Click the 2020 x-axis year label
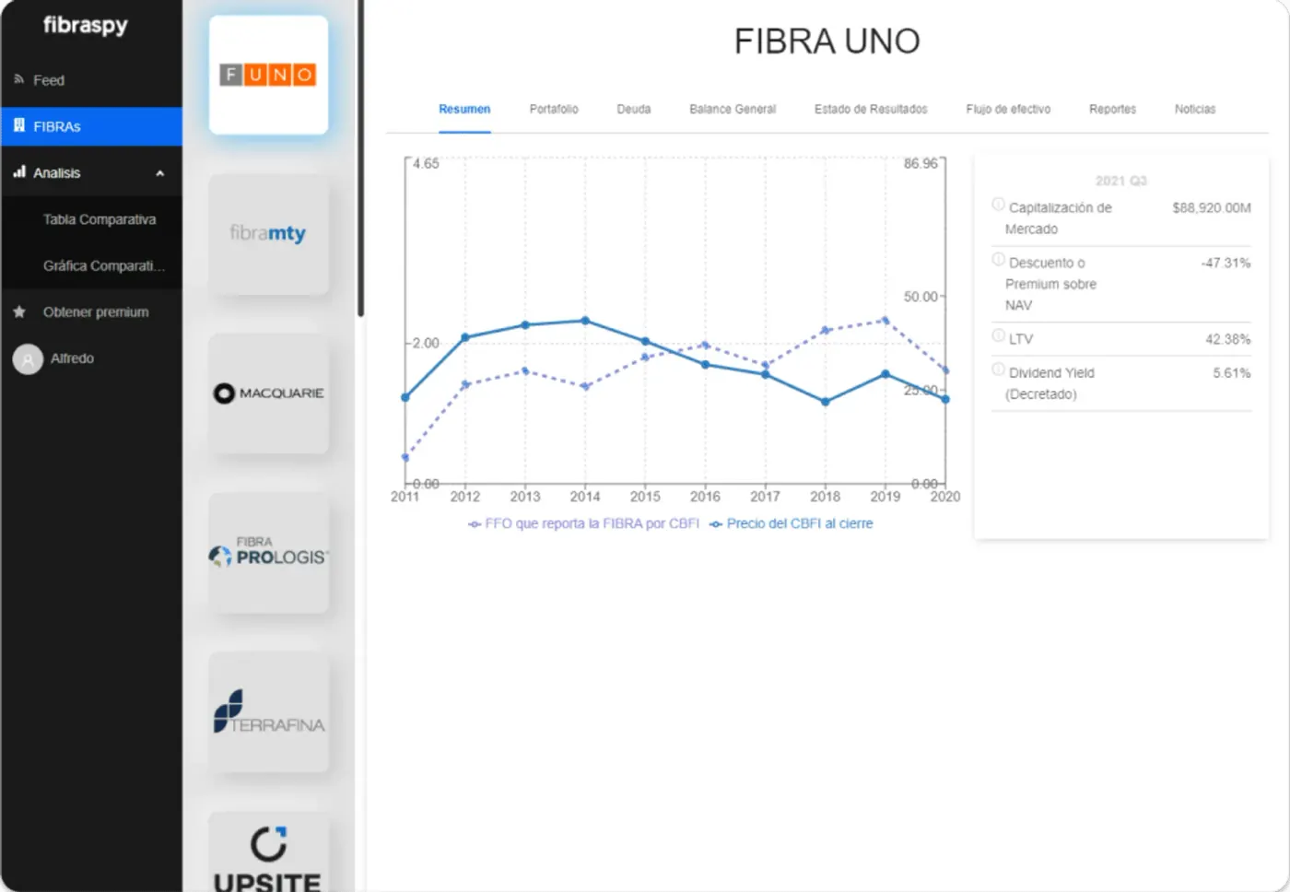This screenshot has height=892, width=1290. (945, 497)
